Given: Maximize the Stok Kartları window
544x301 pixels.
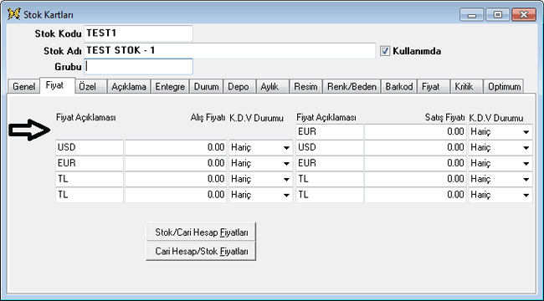Looking at the screenshot, I should tap(497, 15).
